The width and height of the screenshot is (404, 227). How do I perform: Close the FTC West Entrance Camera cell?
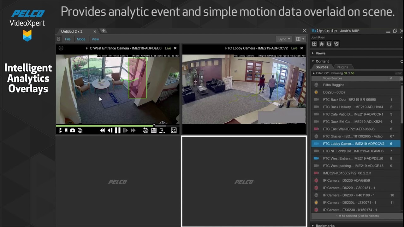[x=175, y=48]
